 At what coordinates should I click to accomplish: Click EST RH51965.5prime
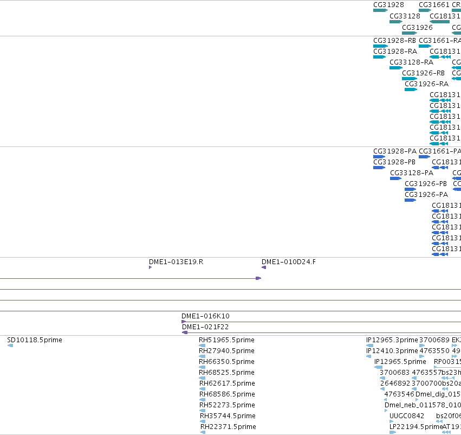coord(202,345)
